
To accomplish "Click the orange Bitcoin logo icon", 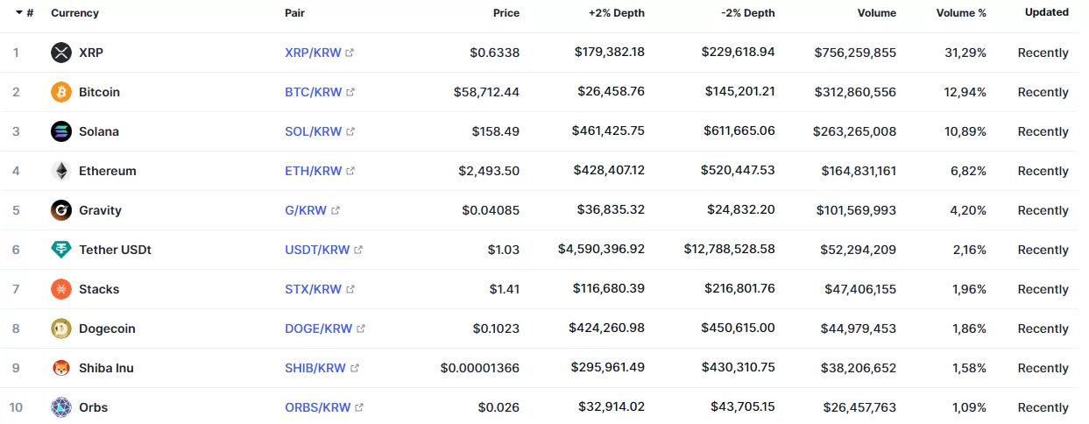I will [x=61, y=92].
